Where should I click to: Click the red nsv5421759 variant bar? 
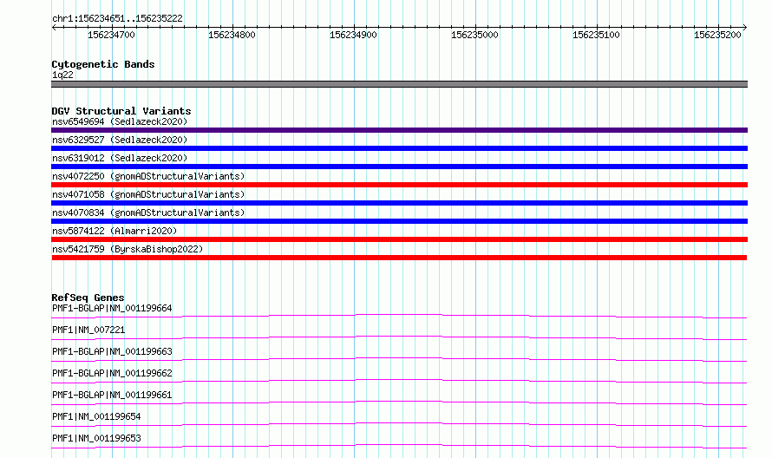399,258
